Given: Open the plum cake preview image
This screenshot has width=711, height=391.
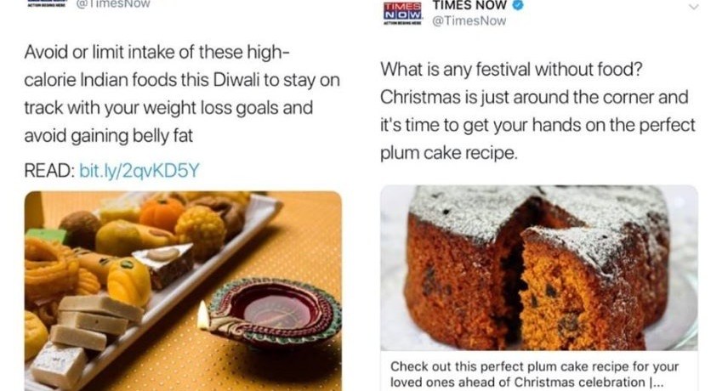Looking at the screenshot, I should [538, 268].
